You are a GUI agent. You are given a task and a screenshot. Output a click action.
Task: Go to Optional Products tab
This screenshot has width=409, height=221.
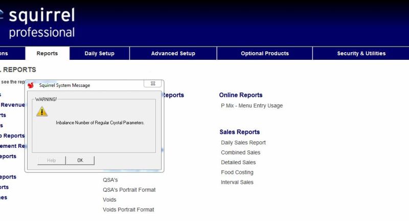265,54
